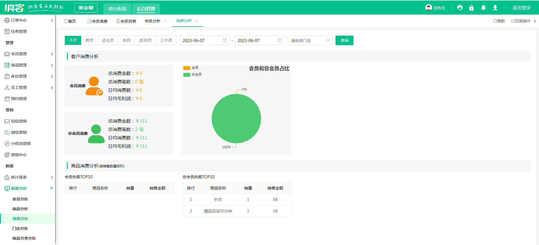Viewport: 539px width, 245px height.
Task: Click the 精品足浴50分钟 product row
Action: 237,211
